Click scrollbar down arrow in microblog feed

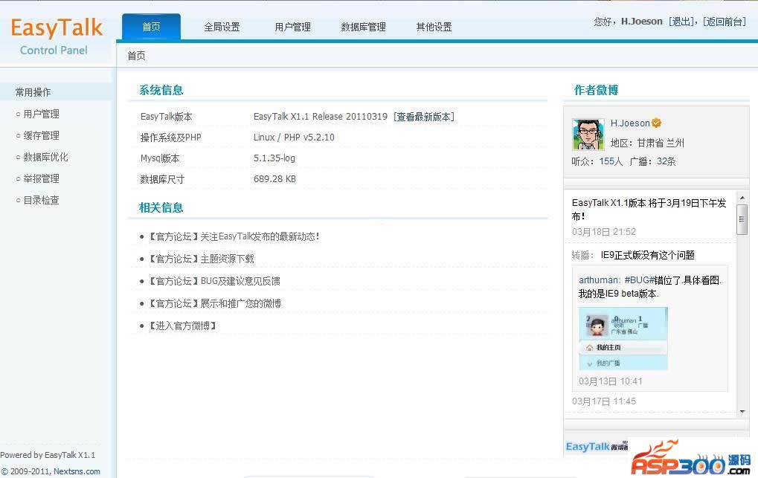(x=742, y=411)
